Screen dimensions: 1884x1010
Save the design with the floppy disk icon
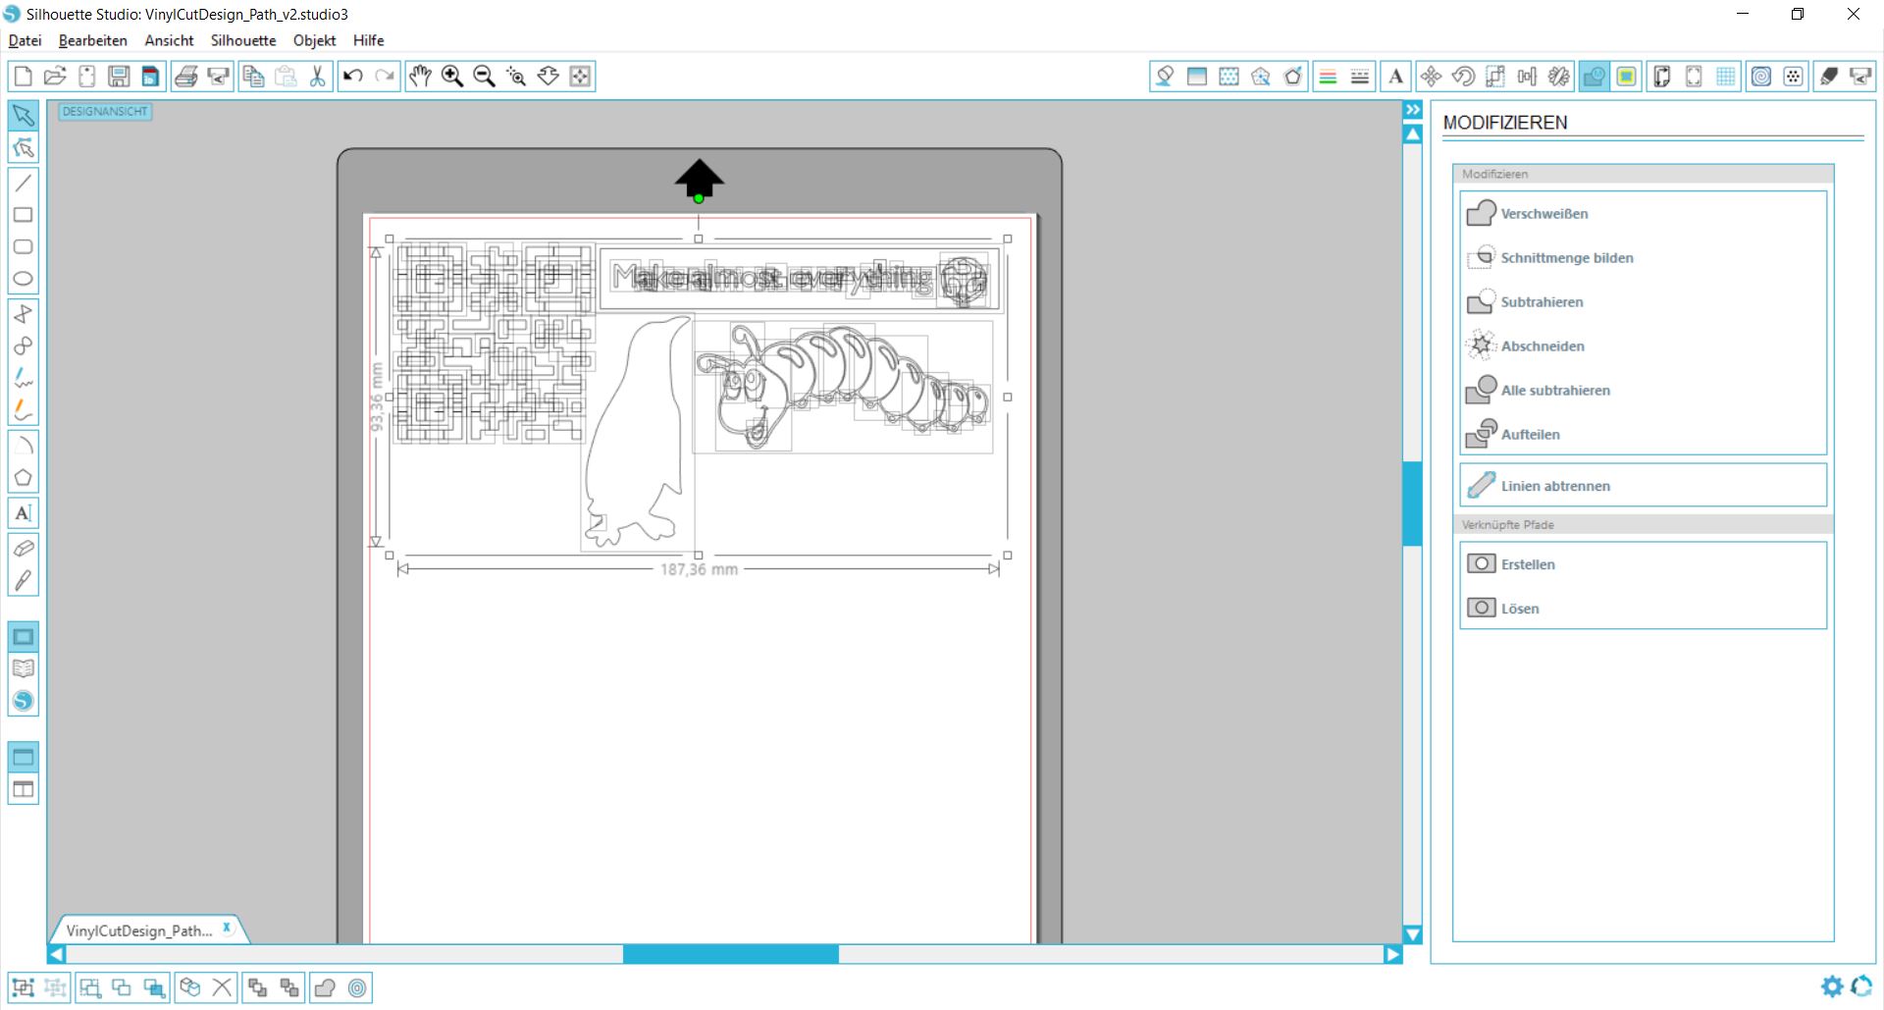point(119,77)
